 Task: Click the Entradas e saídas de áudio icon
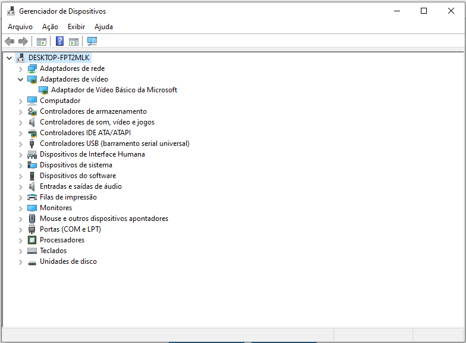click(32, 186)
